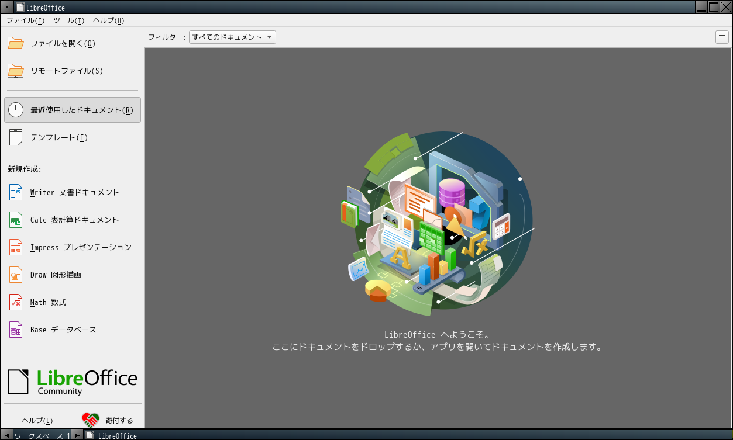This screenshot has width=733, height=440.
Task: Click the clock icon for recent documents
Action: pos(16,110)
